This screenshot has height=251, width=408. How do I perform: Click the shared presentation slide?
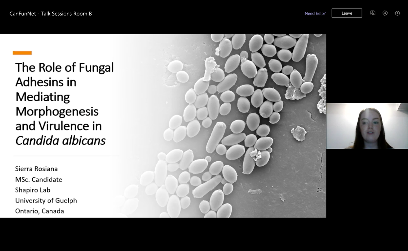click(163, 126)
